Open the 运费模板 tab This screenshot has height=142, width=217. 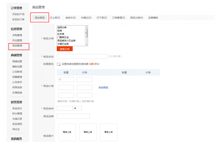tap(153, 18)
